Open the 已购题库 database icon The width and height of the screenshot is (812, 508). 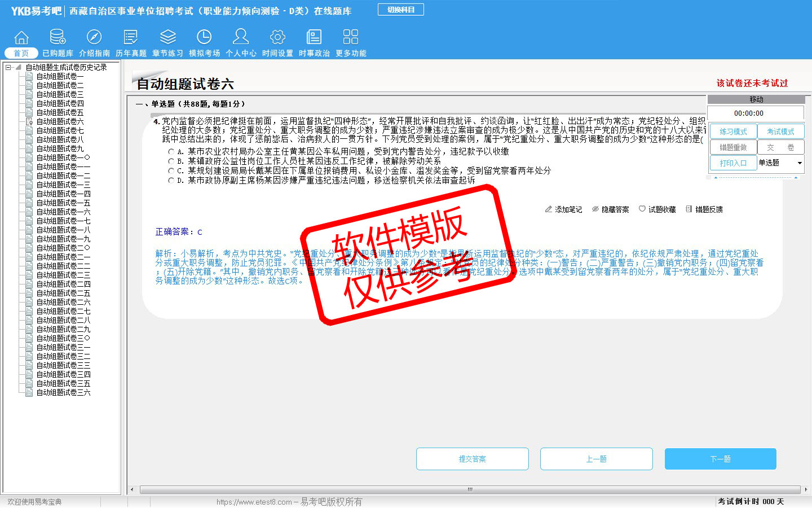[58, 38]
